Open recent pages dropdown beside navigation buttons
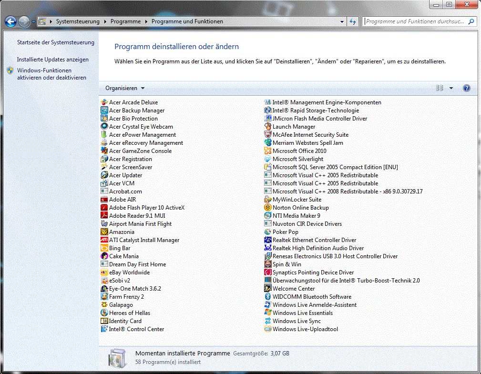 [33, 22]
